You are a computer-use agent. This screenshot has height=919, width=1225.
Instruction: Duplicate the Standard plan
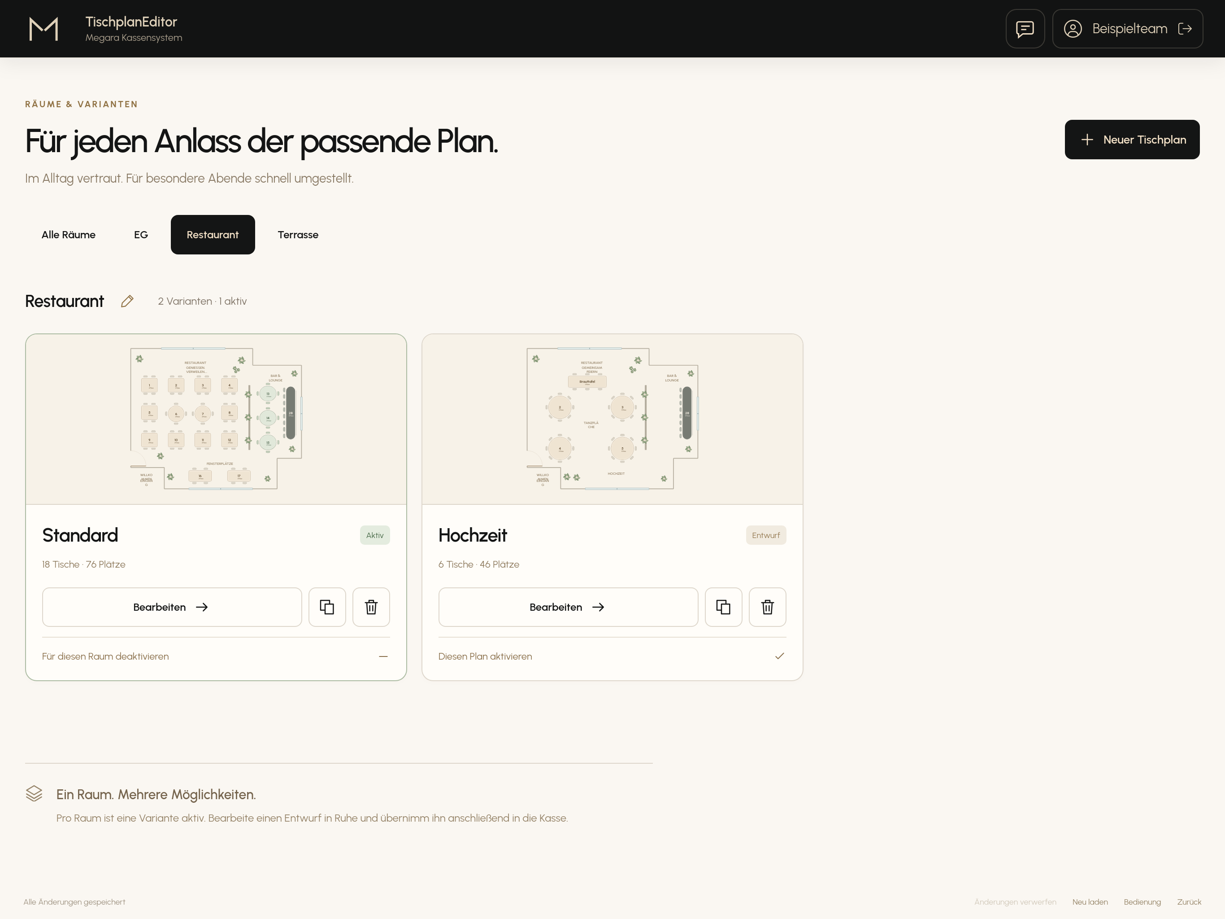coord(327,607)
